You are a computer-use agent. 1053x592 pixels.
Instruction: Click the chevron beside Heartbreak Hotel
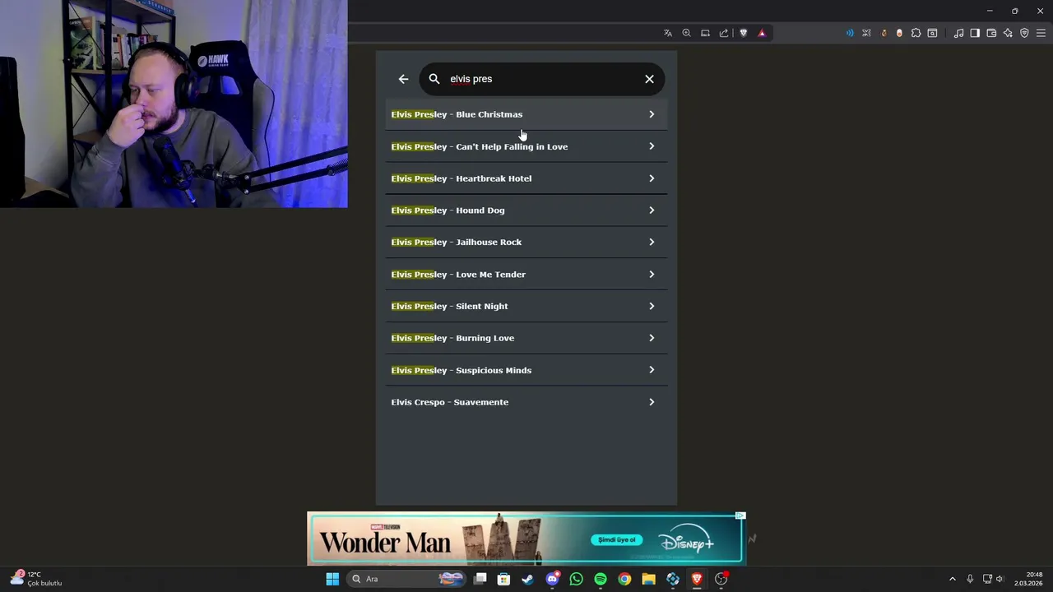point(652,178)
